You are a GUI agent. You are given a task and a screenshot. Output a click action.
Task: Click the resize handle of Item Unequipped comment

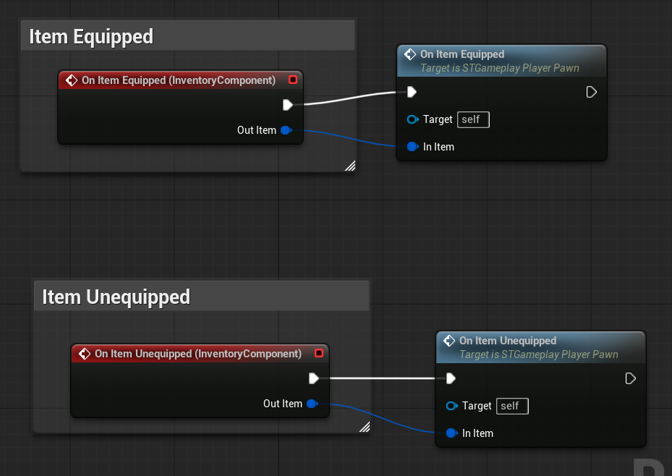(365, 427)
